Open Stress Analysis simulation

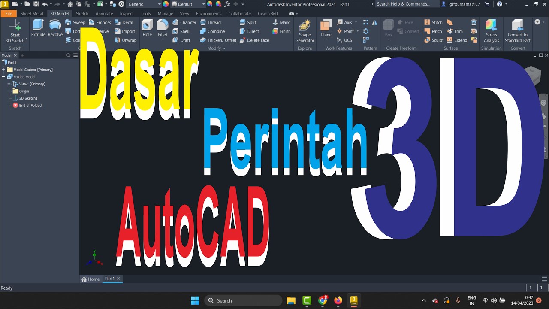[x=492, y=31]
